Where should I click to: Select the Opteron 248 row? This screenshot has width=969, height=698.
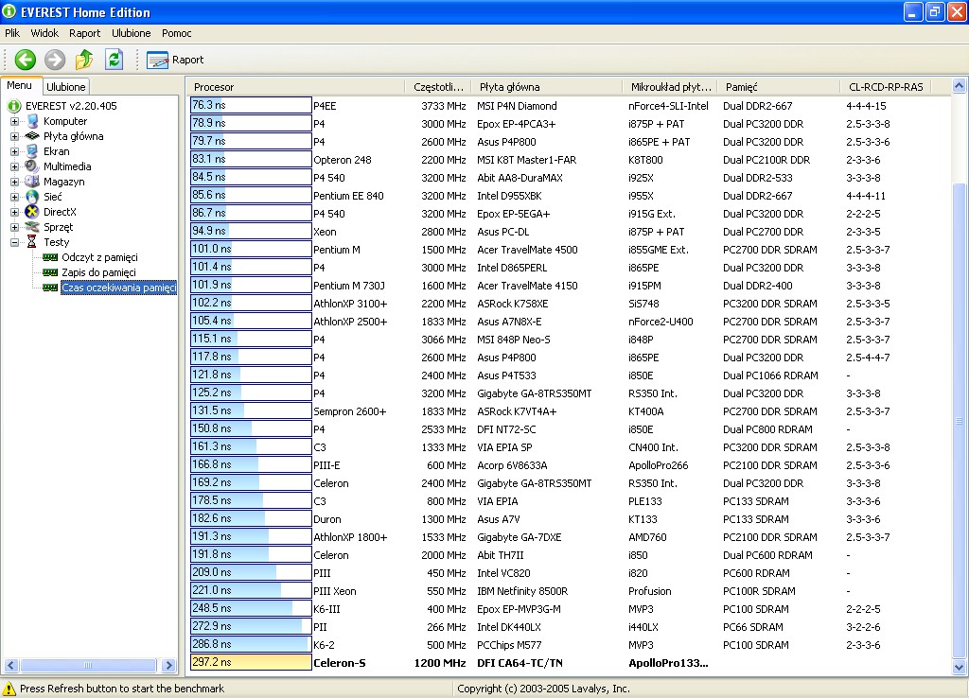coord(569,160)
